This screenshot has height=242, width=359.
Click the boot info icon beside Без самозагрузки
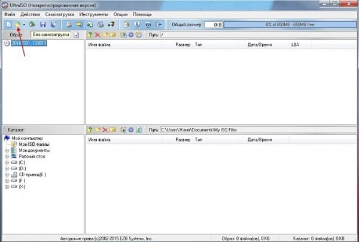click(x=77, y=35)
